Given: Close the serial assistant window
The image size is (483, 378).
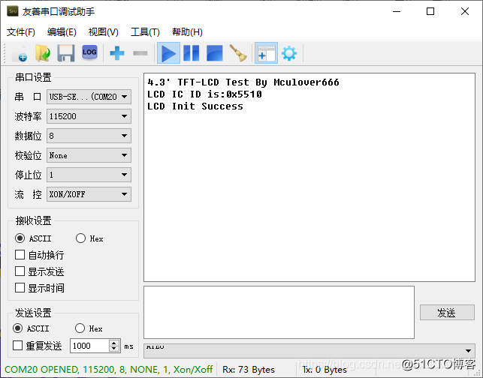Looking at the screenshot, I should pyautogui.click(x=465, y=12).
